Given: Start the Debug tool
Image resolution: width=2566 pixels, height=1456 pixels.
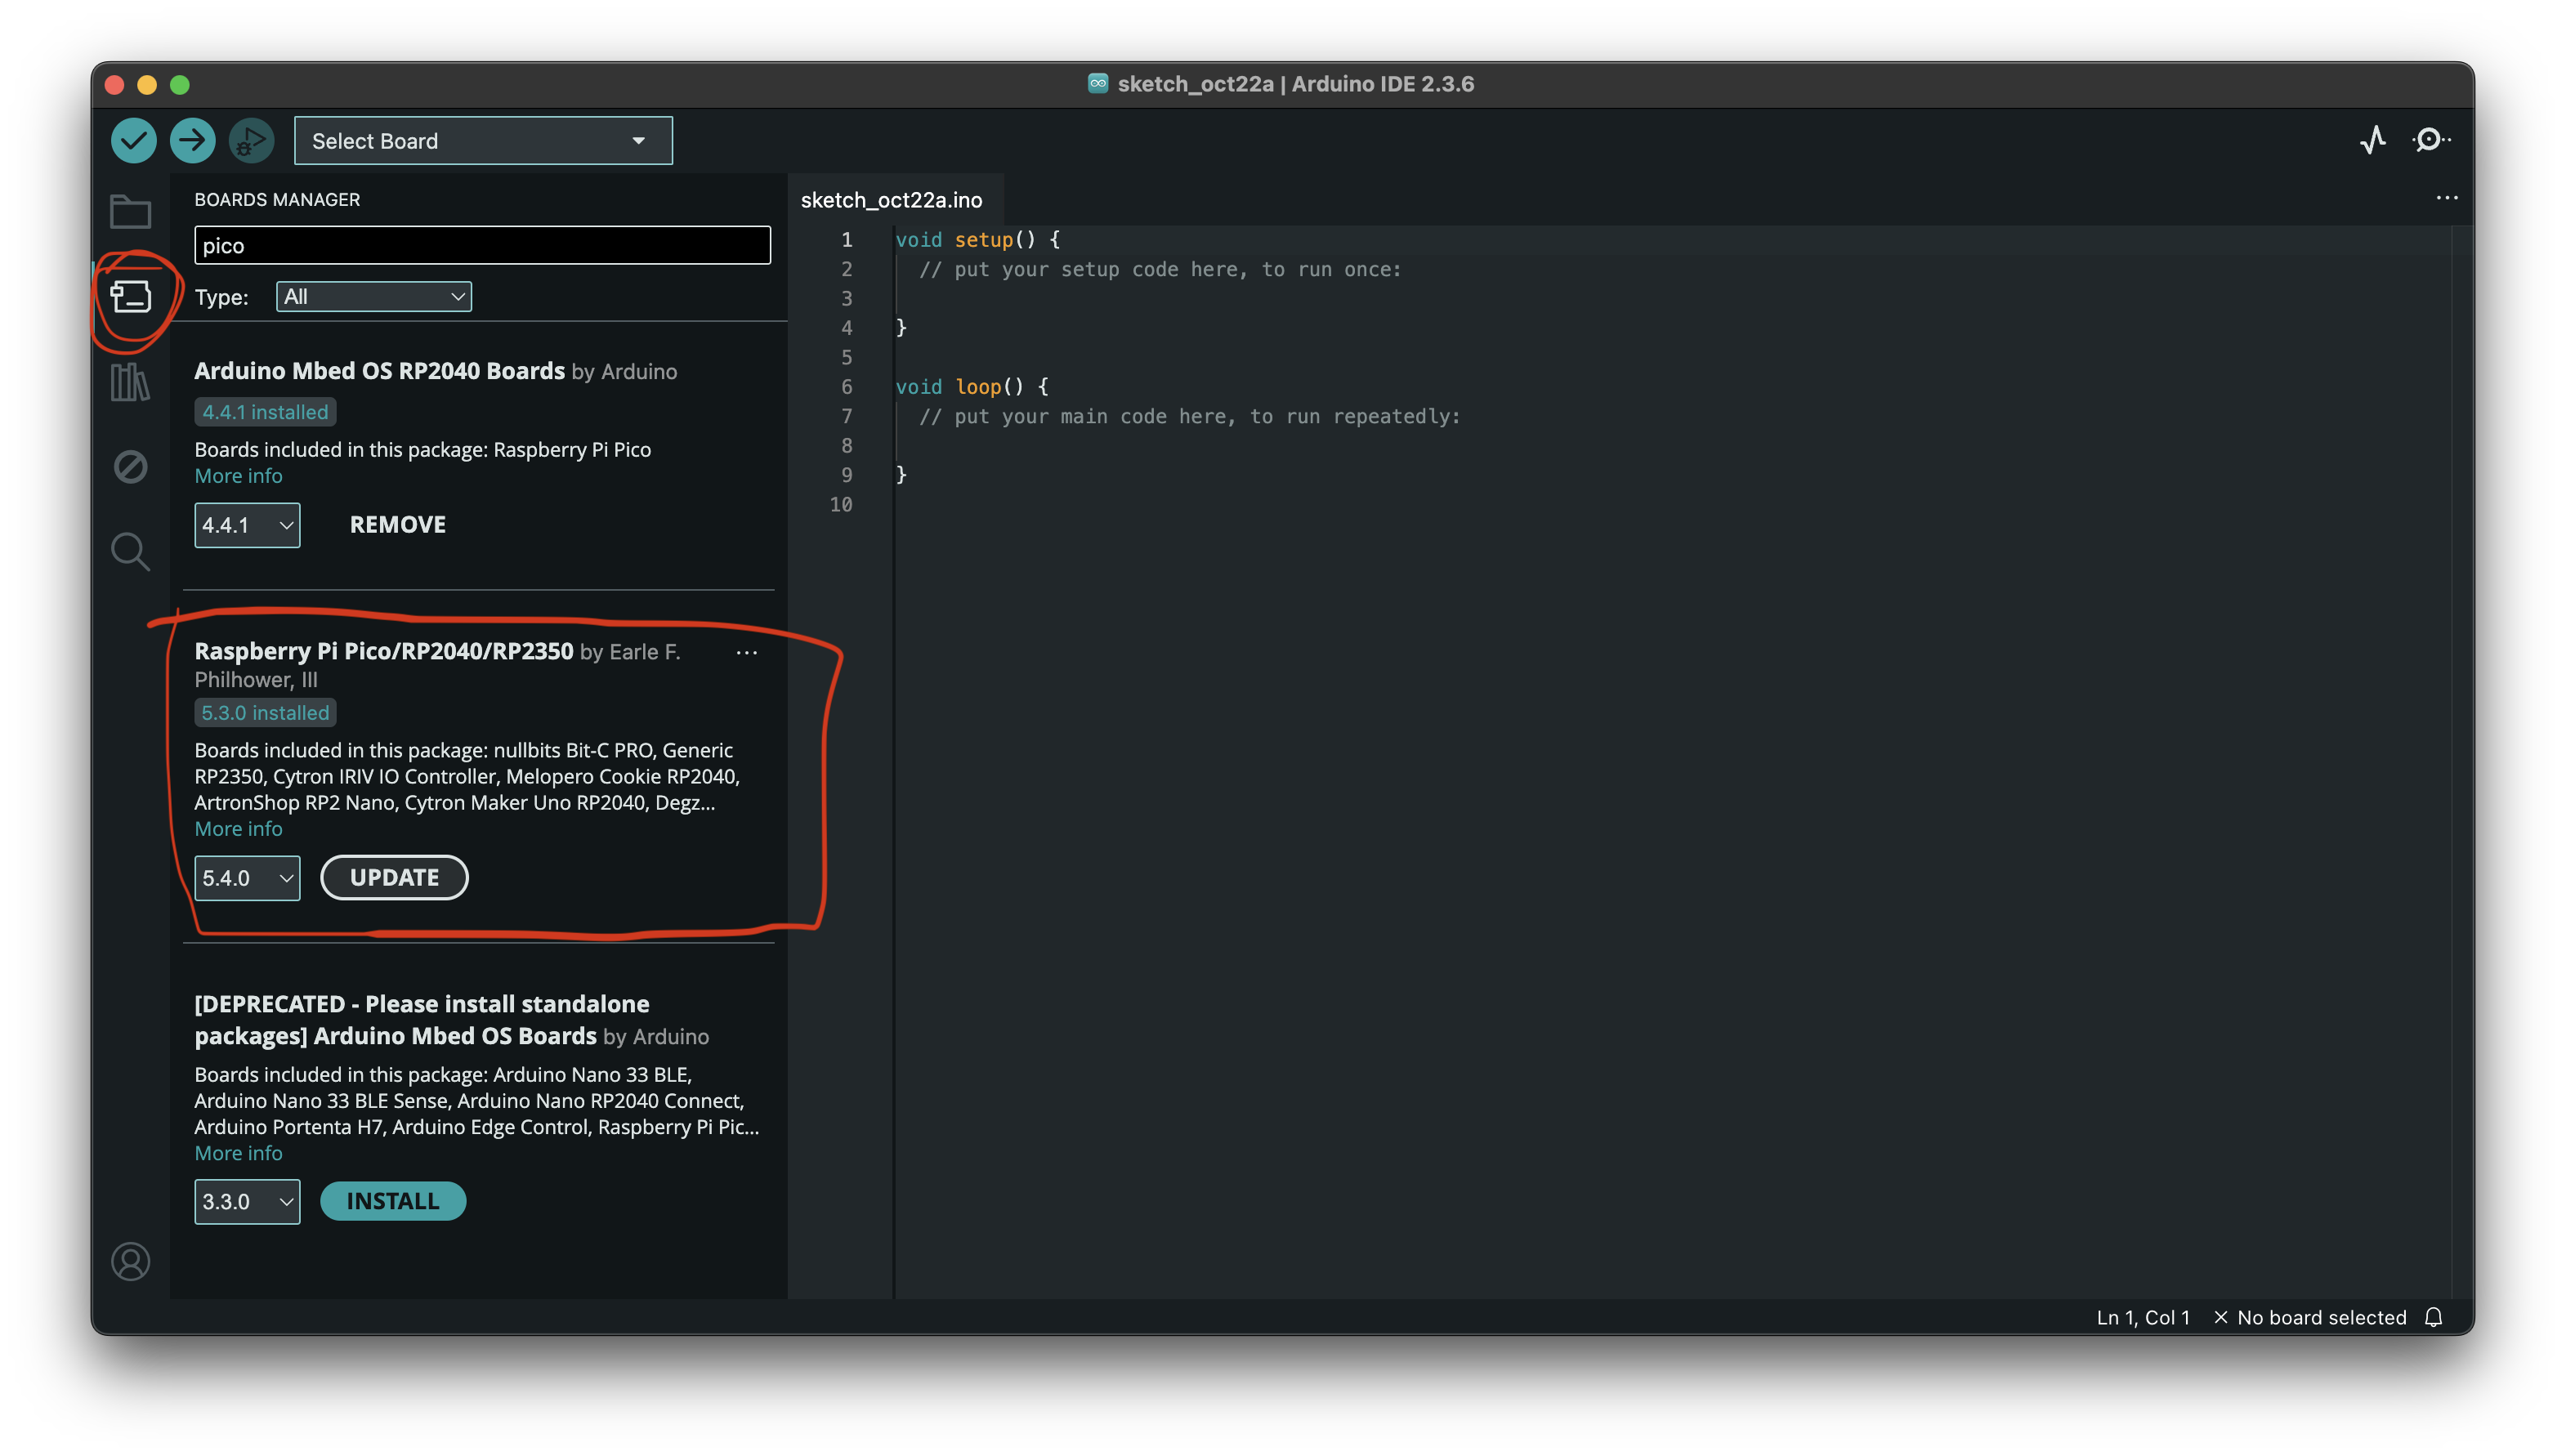Looking at the screenshot, I should point(251,140).
